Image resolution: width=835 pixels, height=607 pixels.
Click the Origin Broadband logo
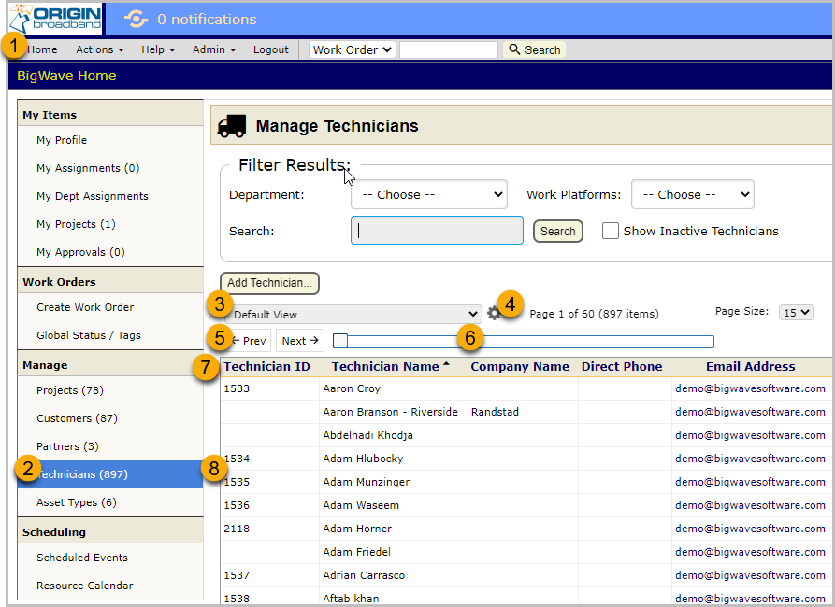(x=55, y=19)
